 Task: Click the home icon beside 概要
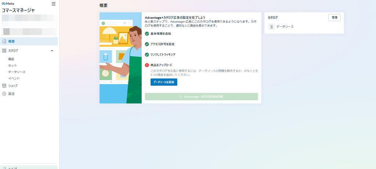coord(4,41)
